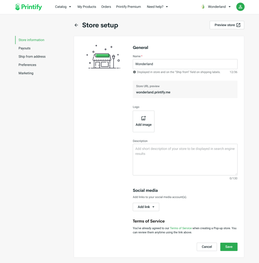Viewport: 259px width, 263px height.
Task: Click the back arrow beside Store setup
Action: point(76,25)
